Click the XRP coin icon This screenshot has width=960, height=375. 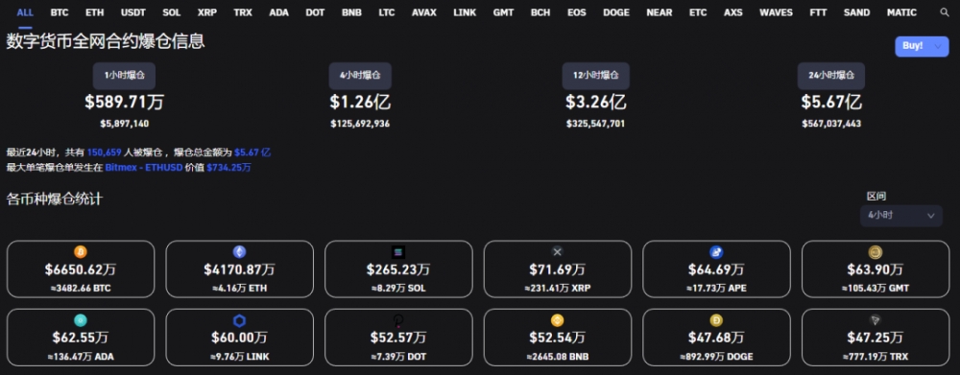pos(557,252)
